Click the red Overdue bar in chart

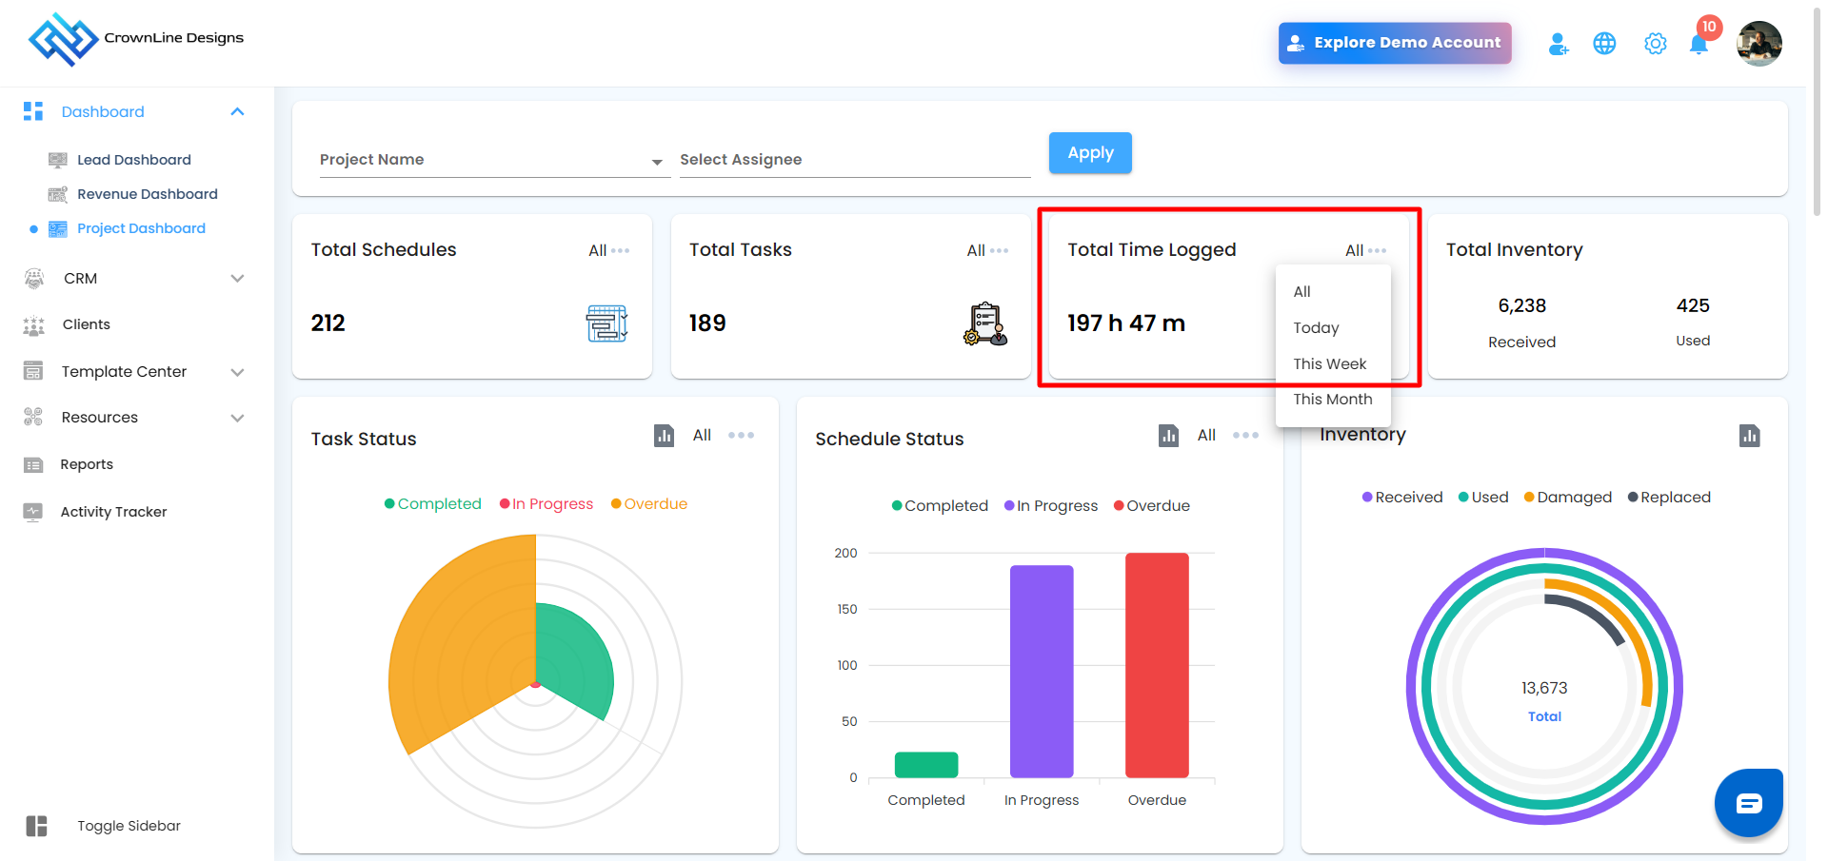pyautogui.click(x=1157, y=665)
